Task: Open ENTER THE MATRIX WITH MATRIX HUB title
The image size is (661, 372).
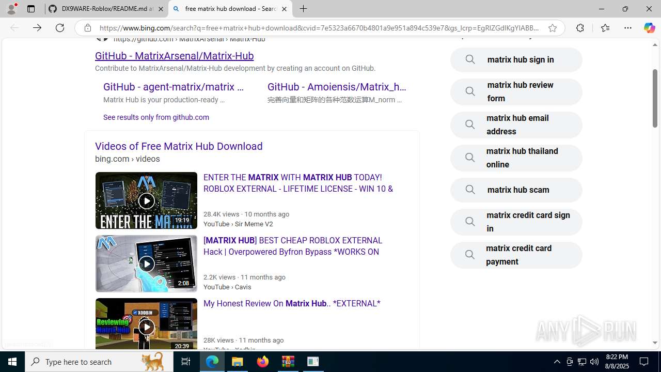Action: click(298, 183)
